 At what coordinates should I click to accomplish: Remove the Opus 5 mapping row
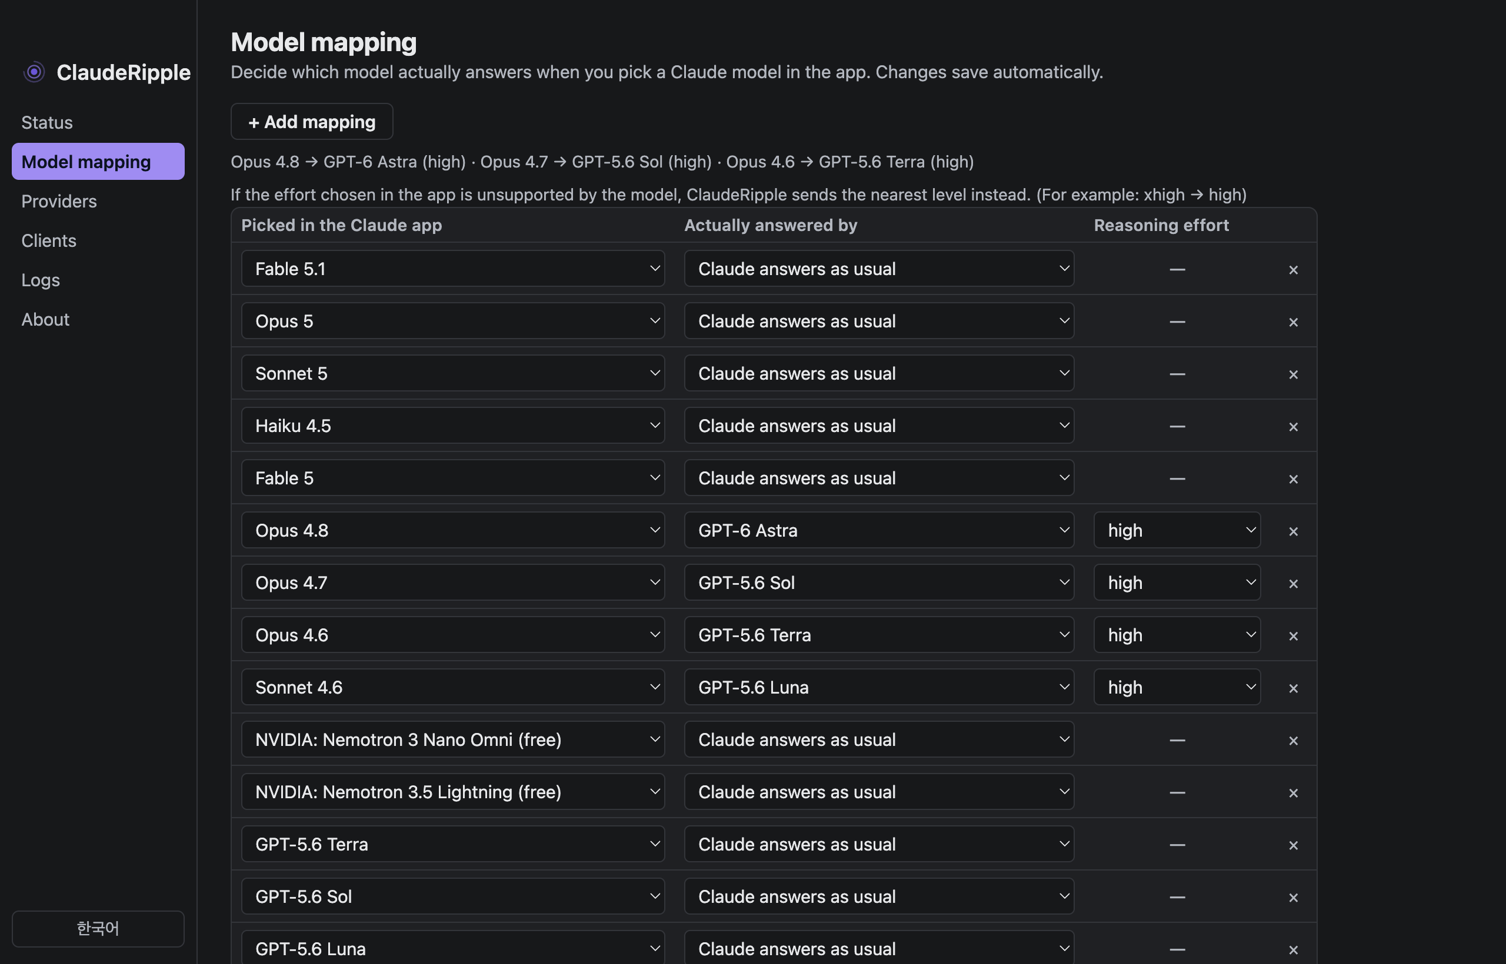1293,322
